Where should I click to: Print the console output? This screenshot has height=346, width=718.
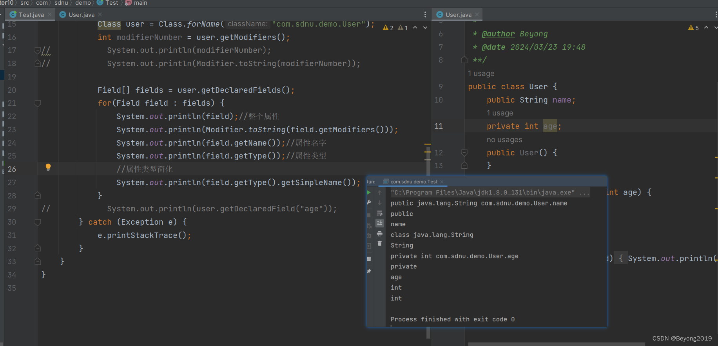(379, 234)
